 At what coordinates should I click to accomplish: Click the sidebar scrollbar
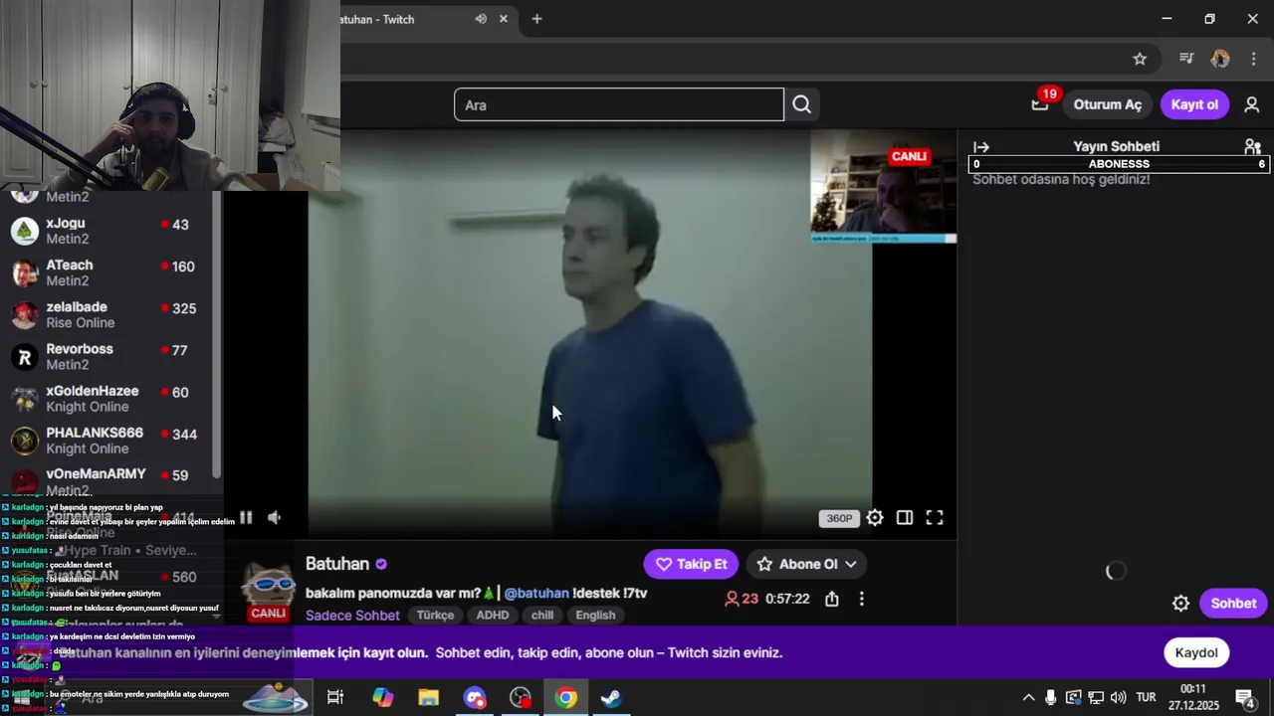tap(217, 335)
